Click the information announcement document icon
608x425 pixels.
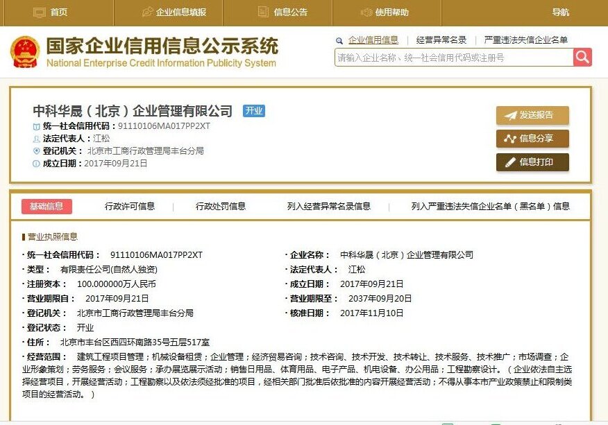pyautogui.click(x=263, y=12)
